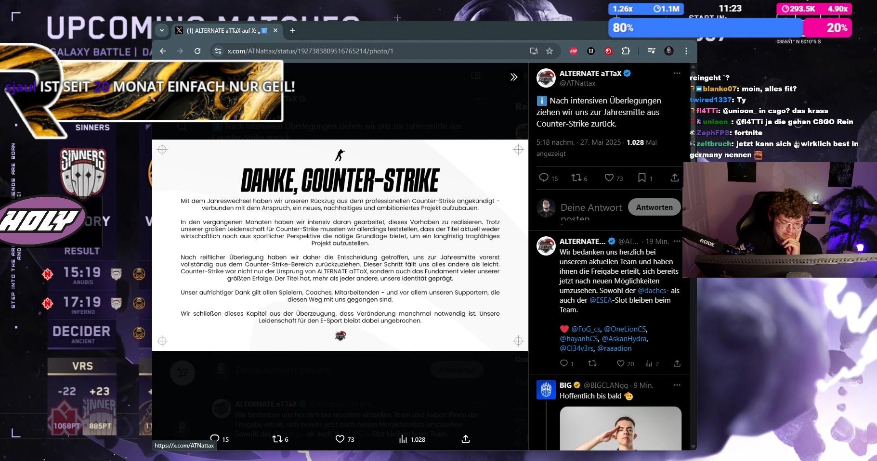This screenshot has width=877, height=461.
Task: Open the dark square extension next to ABP
Action: [x=591, y=51]
